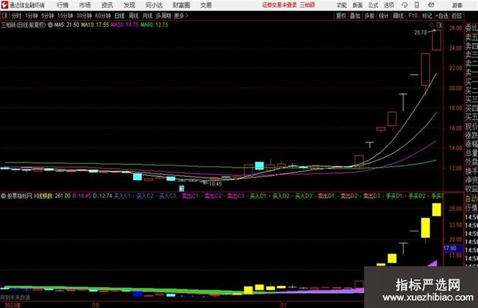Switch to the 1分钟 period tab

31,16
